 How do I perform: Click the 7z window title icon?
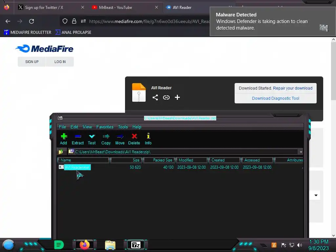(60, 118)
